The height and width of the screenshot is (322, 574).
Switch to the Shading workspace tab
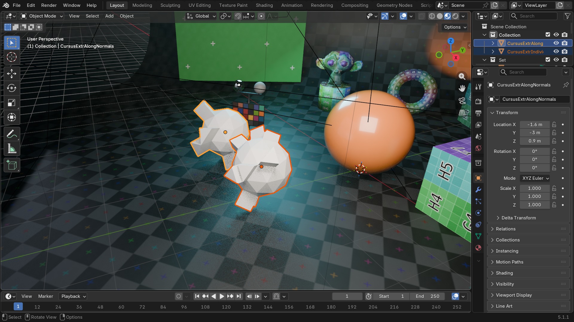click(x=264, y=5)
